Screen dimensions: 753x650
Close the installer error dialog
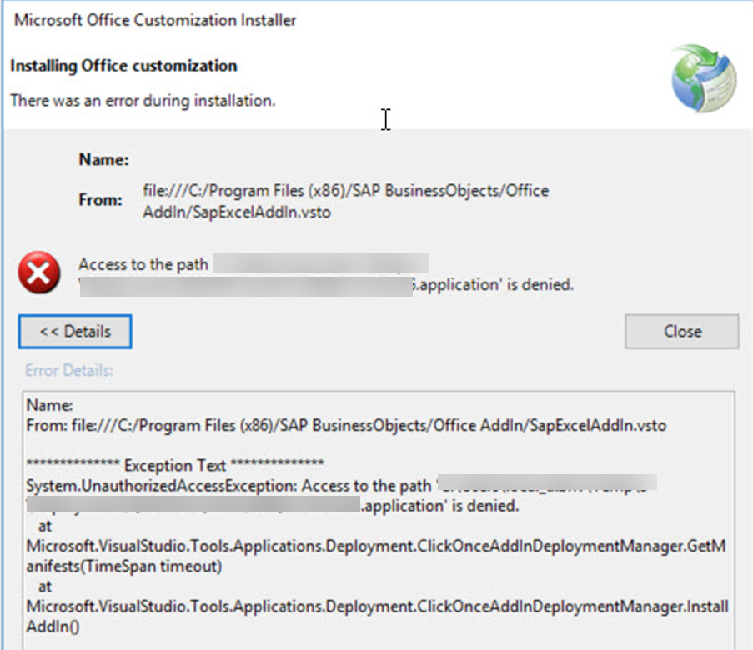(682, 331)
